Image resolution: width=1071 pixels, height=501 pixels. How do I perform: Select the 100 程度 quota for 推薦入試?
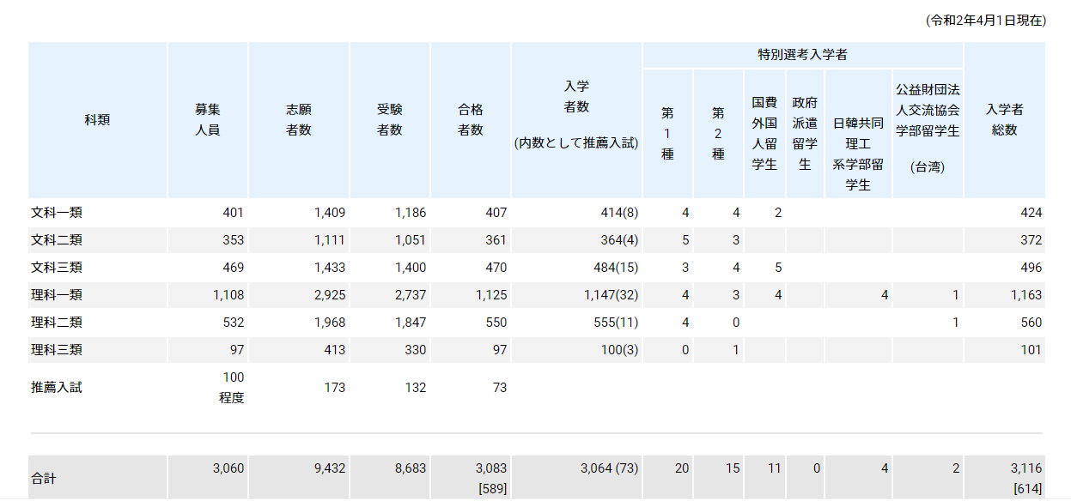pyautogui.click(x=232, y=388)
